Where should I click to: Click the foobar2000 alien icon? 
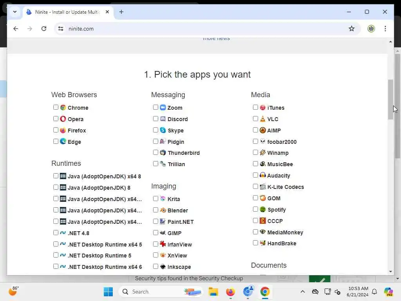click(263, 141)
